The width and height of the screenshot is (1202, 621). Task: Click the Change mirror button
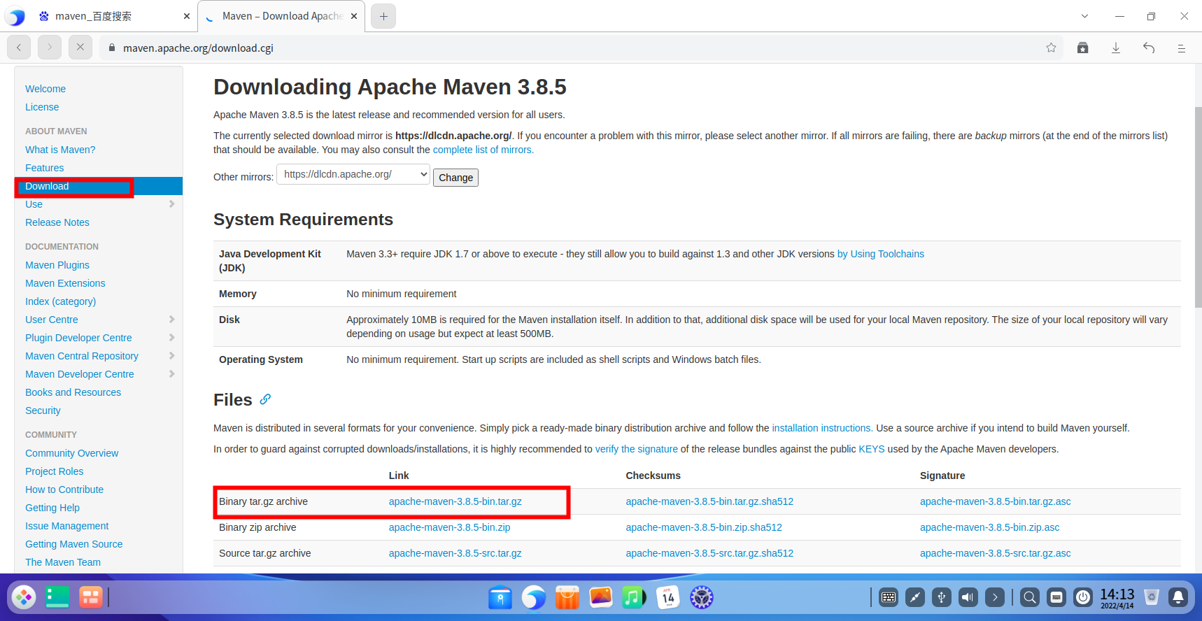click(455, 178)
